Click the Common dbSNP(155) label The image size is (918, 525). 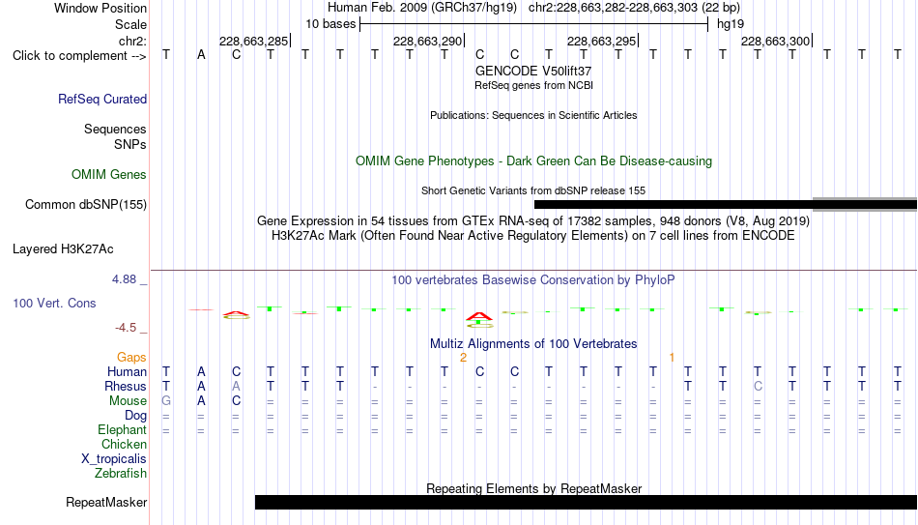pos(85,205)
